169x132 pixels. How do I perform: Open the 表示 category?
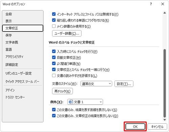pyautogui.click(x=23, y=21)
